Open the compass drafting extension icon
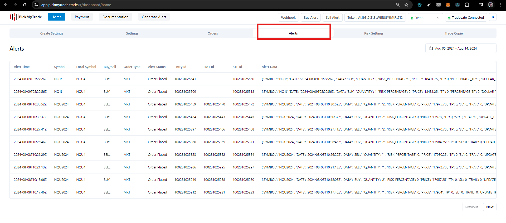 coord(458,5)
